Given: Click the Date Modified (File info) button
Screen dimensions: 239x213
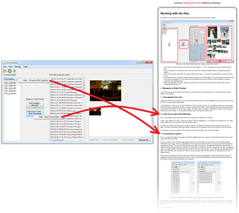Looking at the screenshot, I should (35, 105).
